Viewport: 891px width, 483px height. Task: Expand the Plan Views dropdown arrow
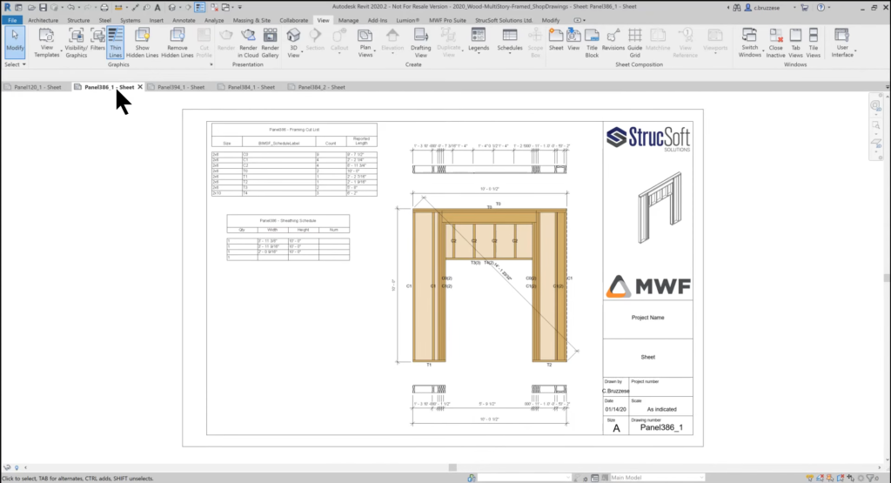click(374, 51)
